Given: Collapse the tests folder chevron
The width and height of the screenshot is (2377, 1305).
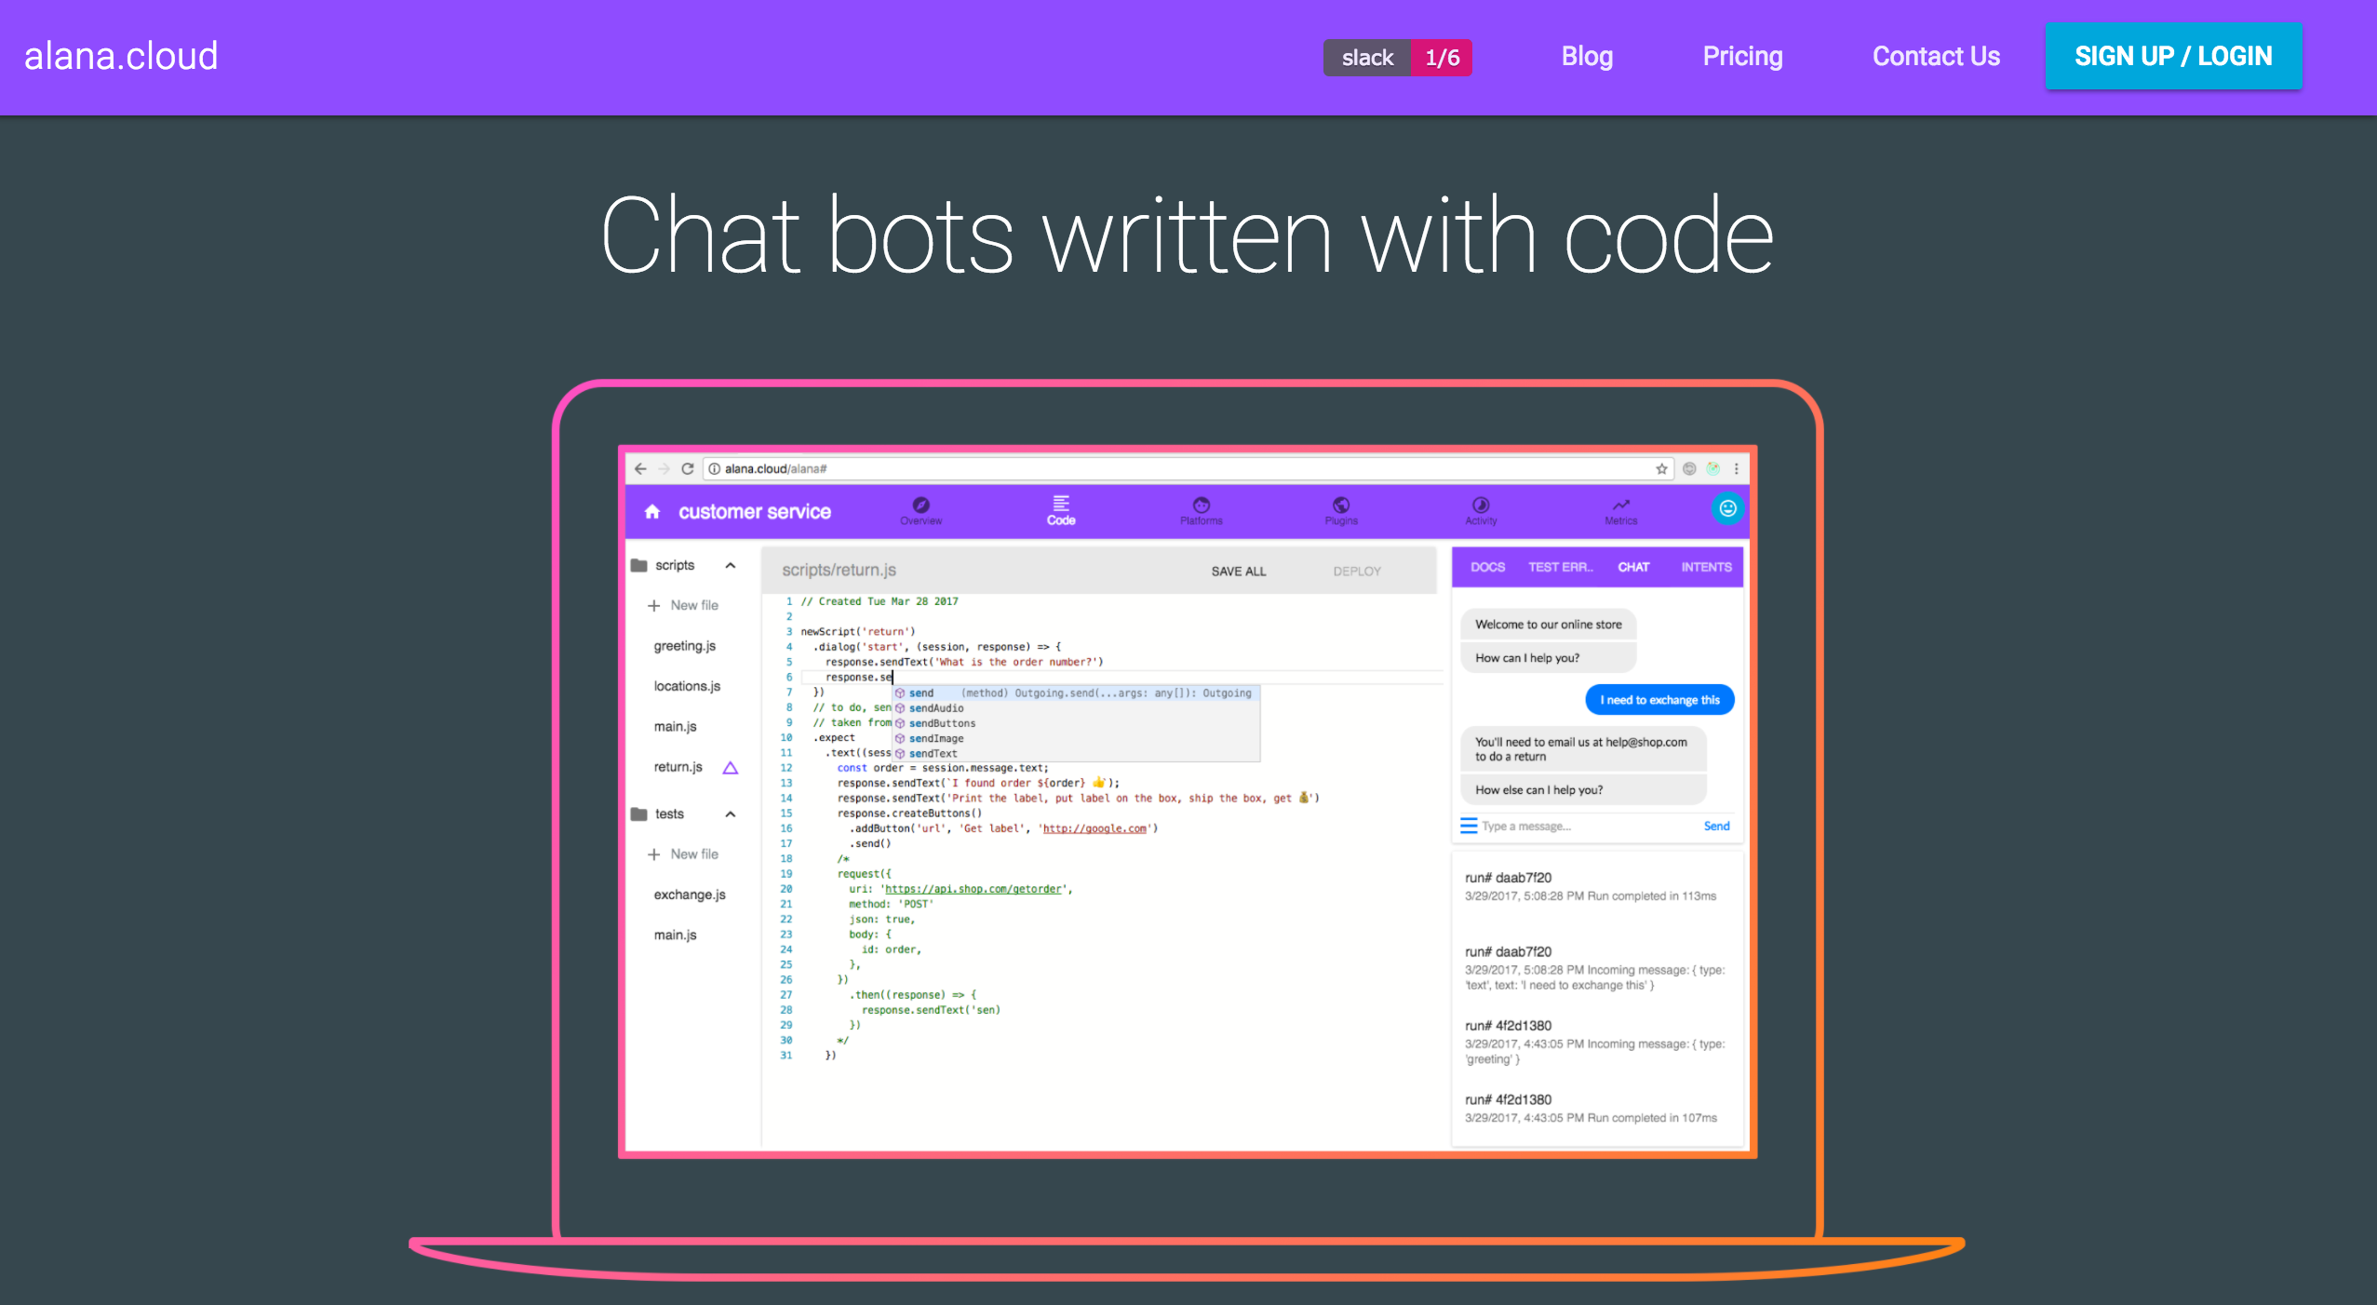Looking at the screenshot, I should pyautogui.click(x=731, y=814).
